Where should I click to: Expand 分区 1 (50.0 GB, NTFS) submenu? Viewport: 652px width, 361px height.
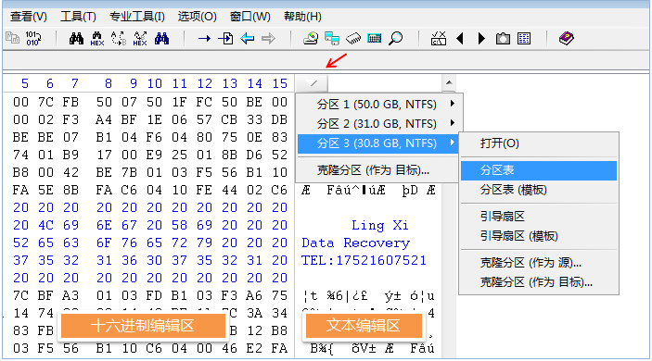[x=378, y=104]
